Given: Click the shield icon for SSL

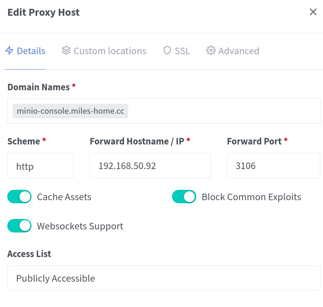Looking at the screenshot, I should (x=167, y=51).
